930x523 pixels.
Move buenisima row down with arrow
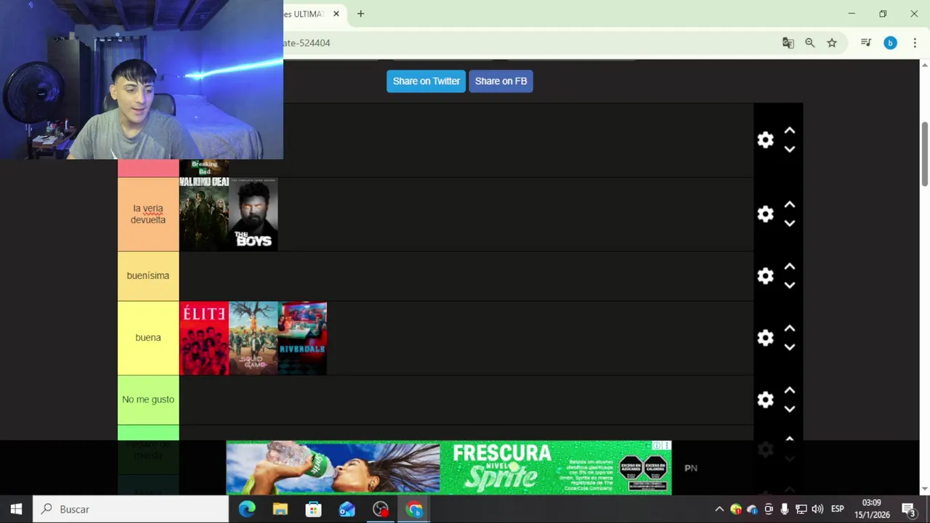coord(790,285)
